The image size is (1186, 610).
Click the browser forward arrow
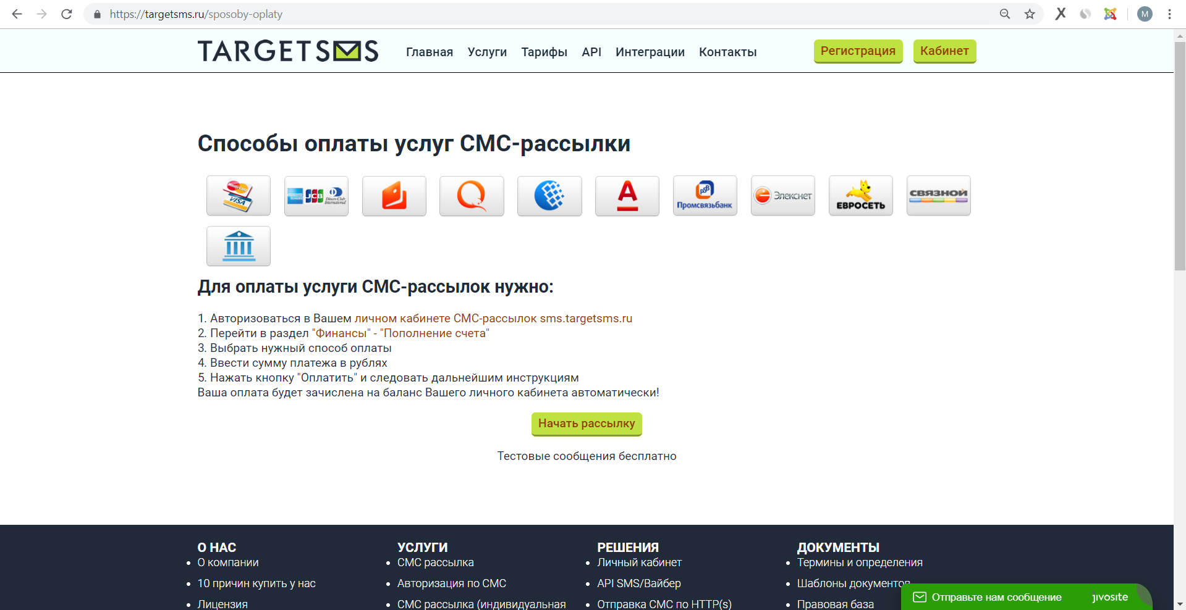pyautogui.click(x=42, y=14)
